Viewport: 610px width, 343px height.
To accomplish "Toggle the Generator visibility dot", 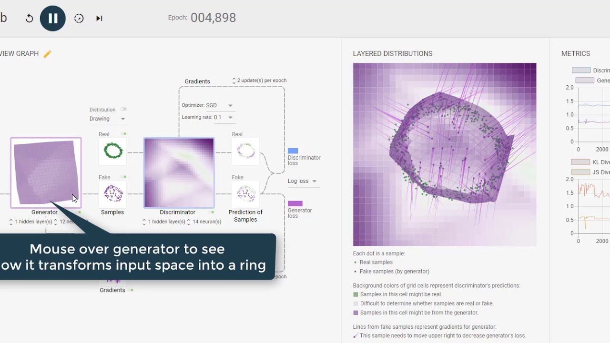I will (x=80, y=212).
